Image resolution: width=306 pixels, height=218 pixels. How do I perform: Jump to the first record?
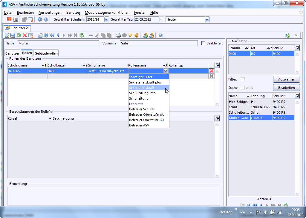pyautogui.click(x=46, y=35)
